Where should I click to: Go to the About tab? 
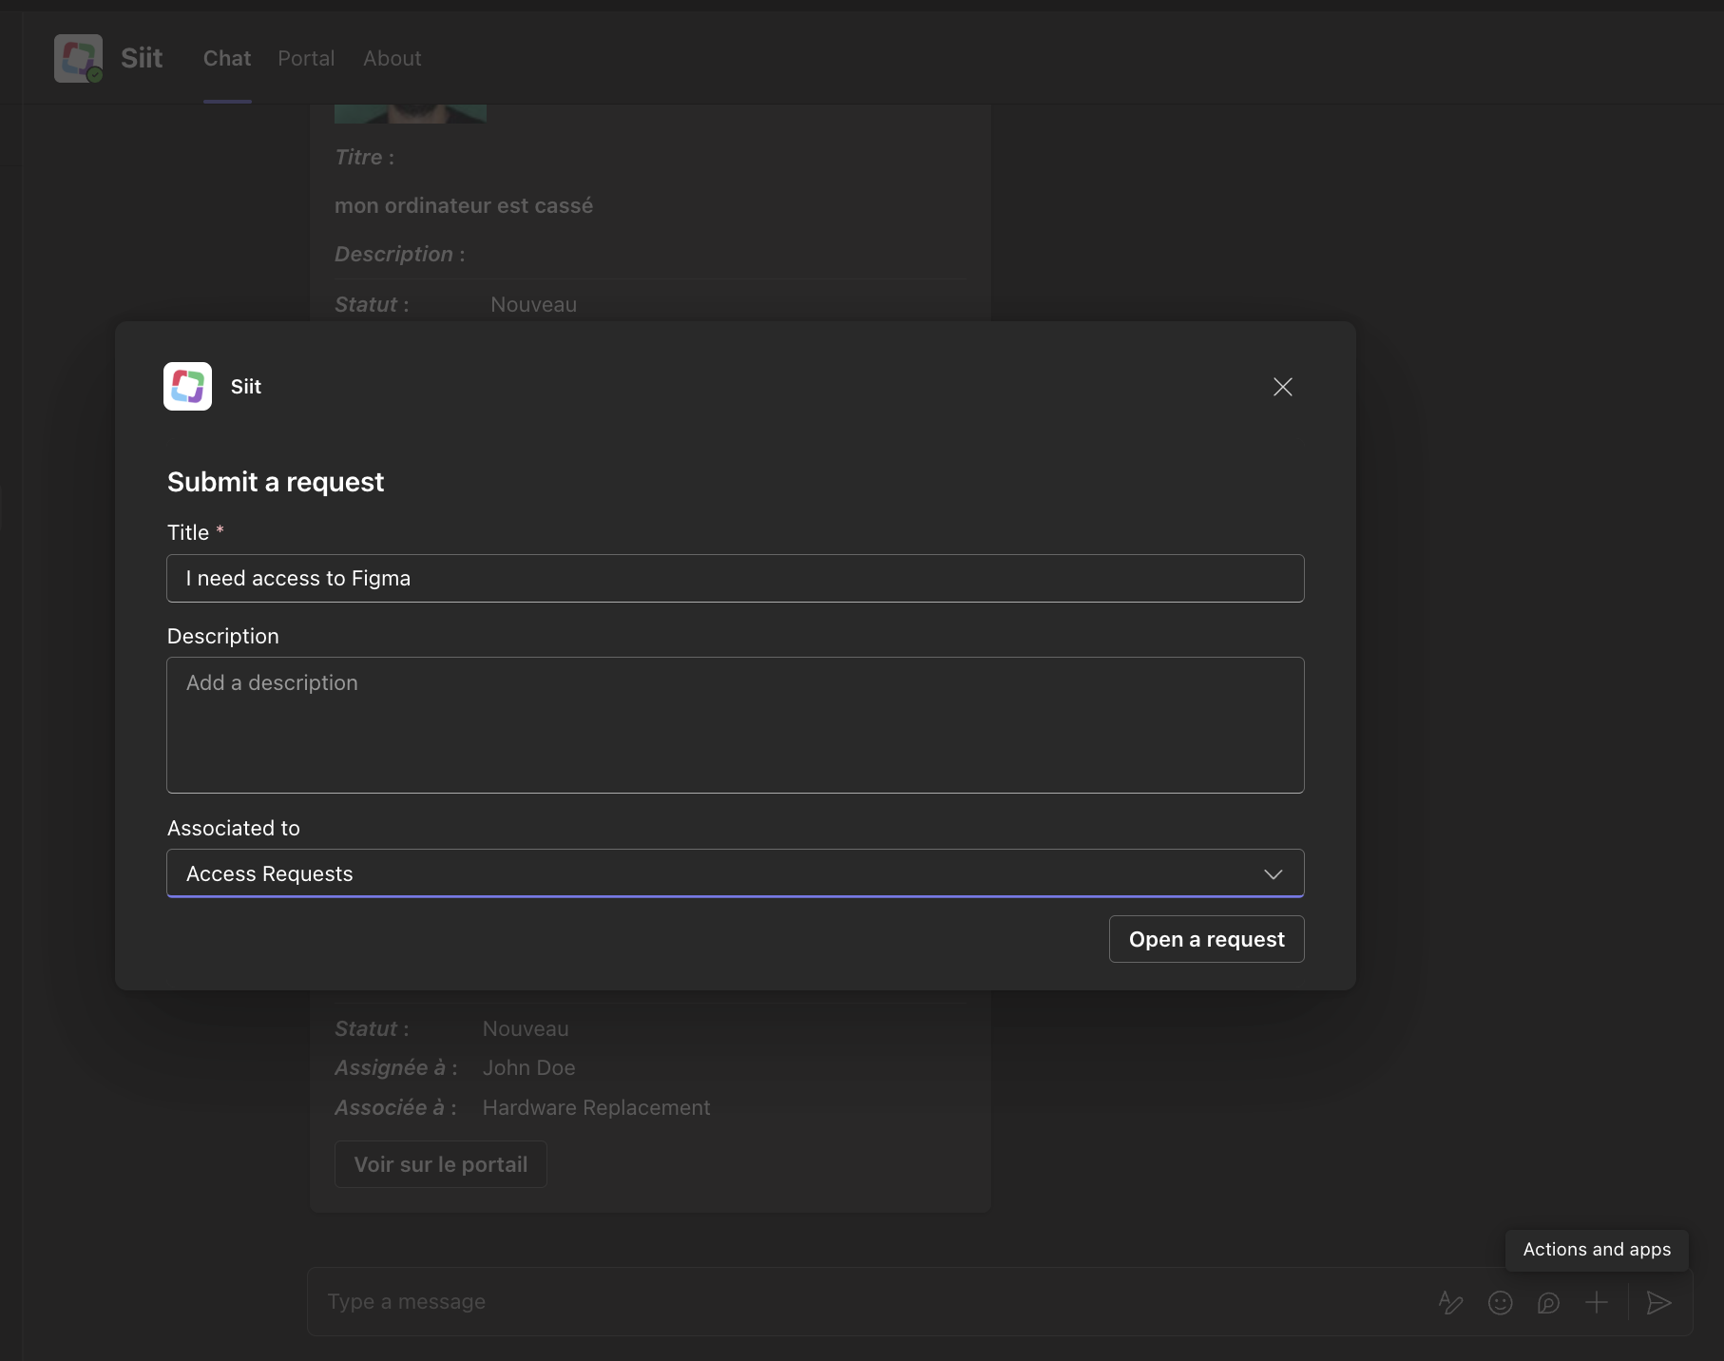(392, 59)
